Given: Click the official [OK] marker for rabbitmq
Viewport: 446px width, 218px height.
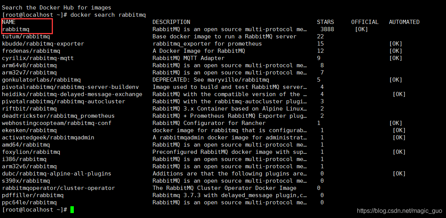Looking at the screenshot, I should (361, 29).
